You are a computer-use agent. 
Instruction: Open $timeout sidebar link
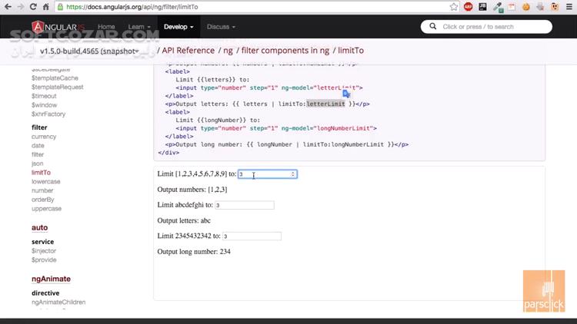[44, 96]
